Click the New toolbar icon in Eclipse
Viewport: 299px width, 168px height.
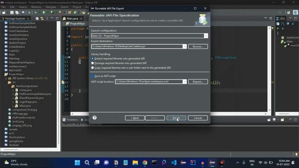click(x=4, y=13)
